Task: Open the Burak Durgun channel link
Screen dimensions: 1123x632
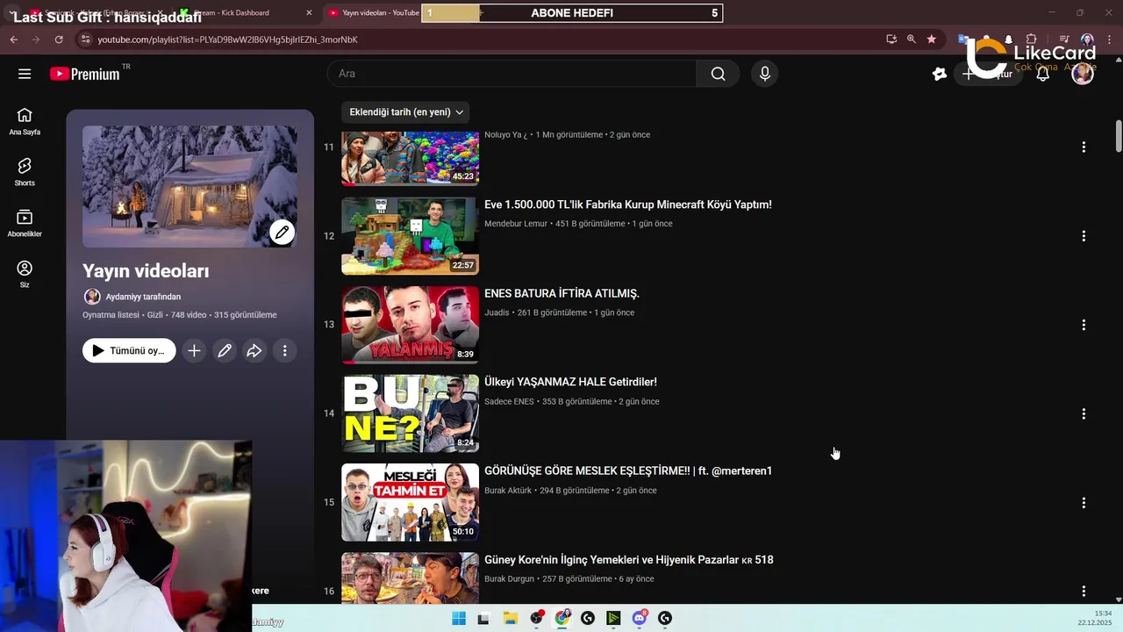Action: coord(509,579)
